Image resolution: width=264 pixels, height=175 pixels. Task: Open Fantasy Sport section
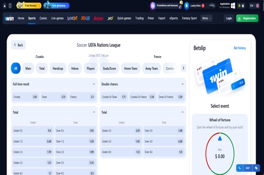[x=189, y=18]
